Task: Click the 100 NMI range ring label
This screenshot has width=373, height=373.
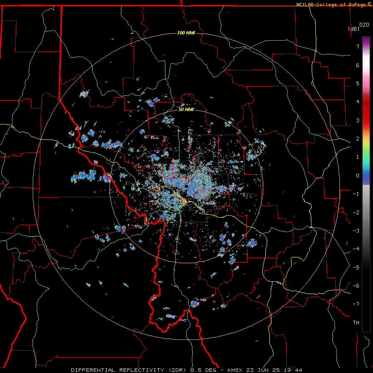Action: (186, 33)
